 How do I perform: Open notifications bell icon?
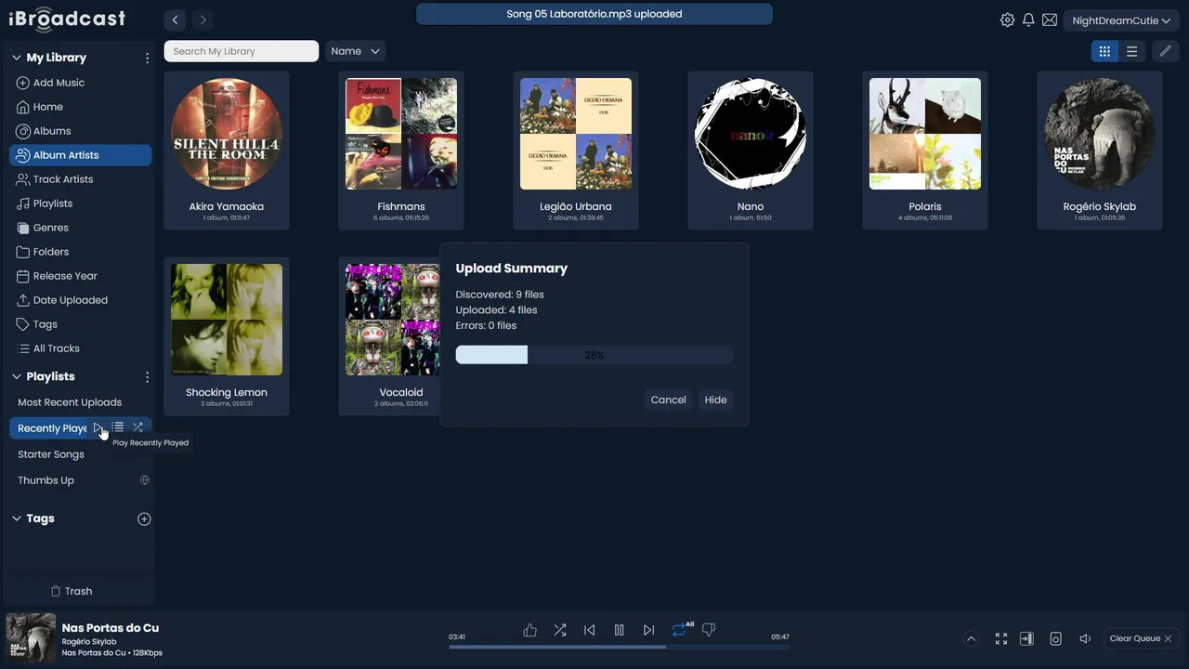coord(1028,20)
